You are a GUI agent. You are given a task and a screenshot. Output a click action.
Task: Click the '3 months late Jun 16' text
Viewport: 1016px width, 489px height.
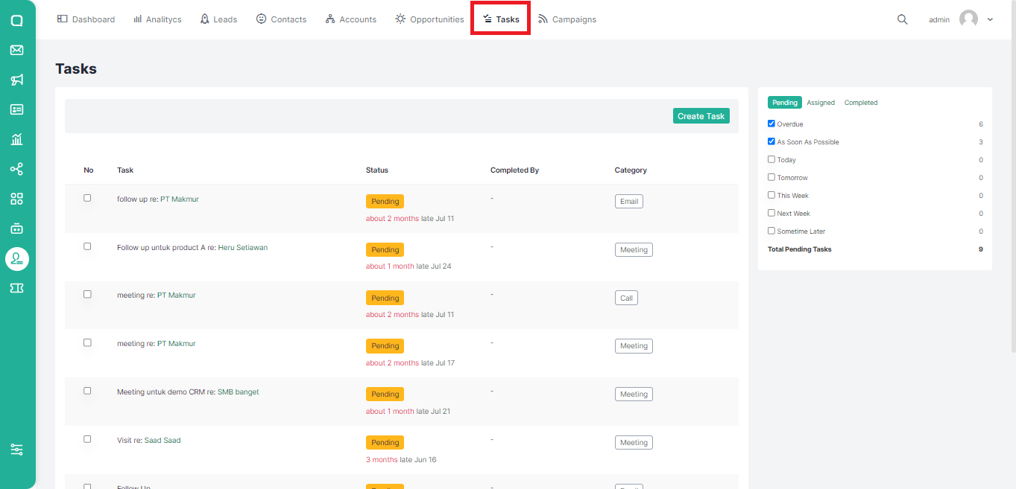(401, 460)
